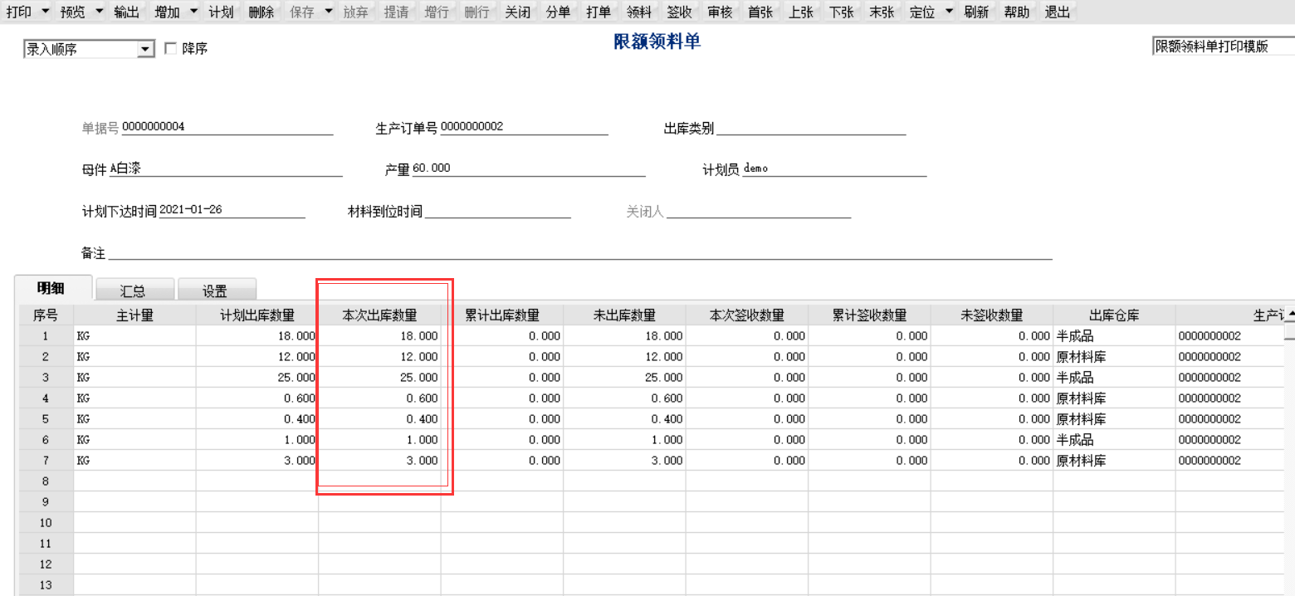Click row 3's 计划出库数量 cell 25.000
The width and height of the screenshot is (1295, 596).
click(257, 378)
